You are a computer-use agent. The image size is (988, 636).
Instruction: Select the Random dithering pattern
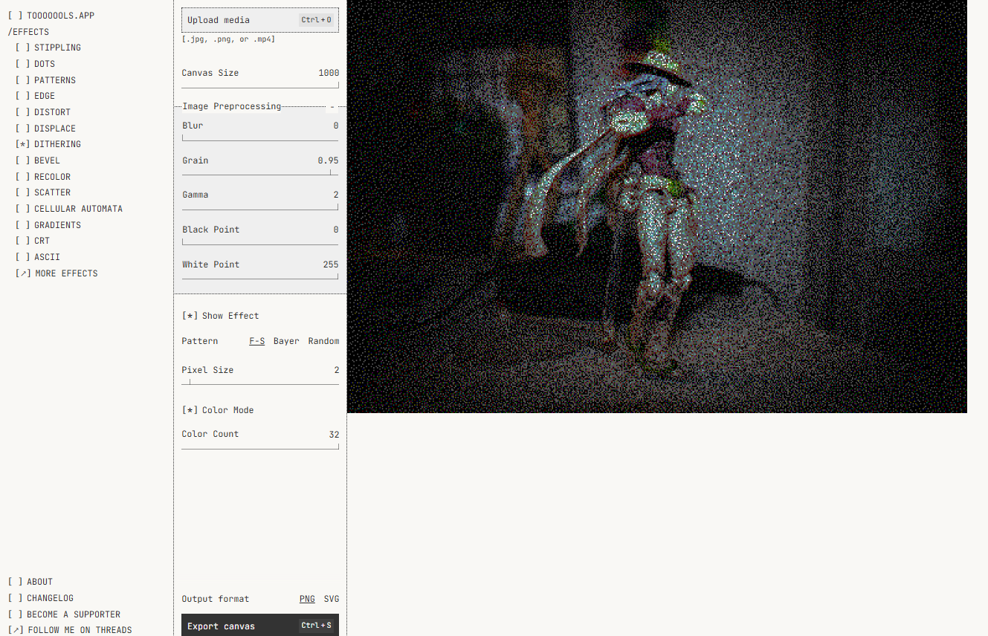(x=323, y=341)
